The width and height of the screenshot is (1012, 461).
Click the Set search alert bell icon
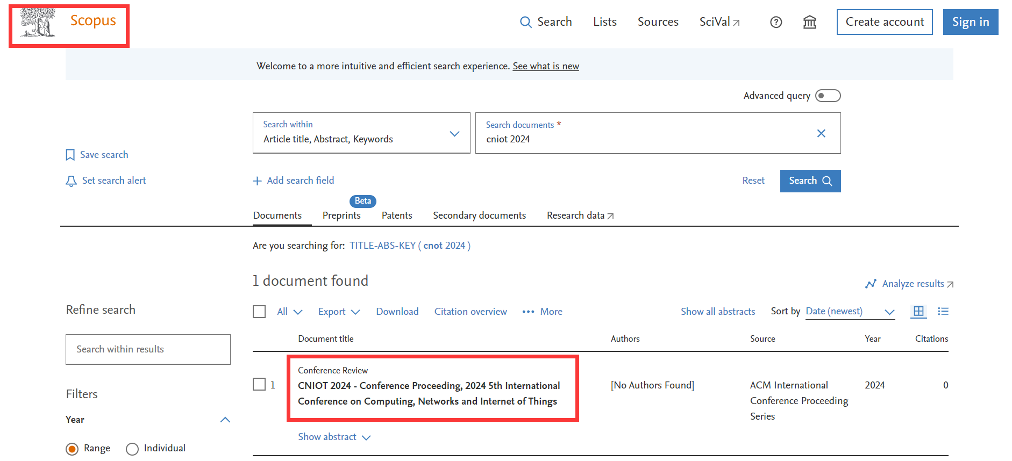pos(71,181)
